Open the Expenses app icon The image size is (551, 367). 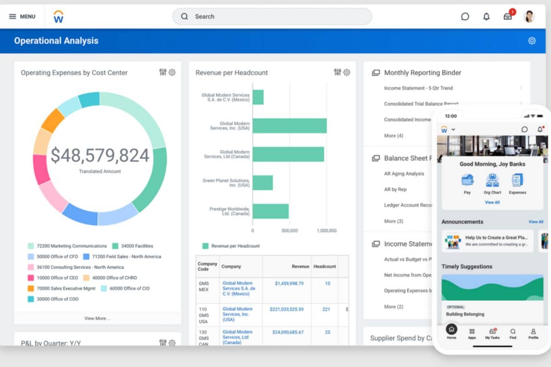517,180
